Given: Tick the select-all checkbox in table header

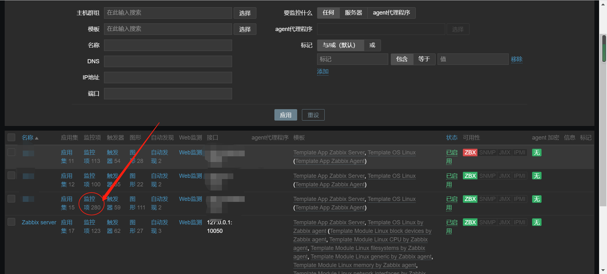Looking at the screenshot, I should point(11,137).
